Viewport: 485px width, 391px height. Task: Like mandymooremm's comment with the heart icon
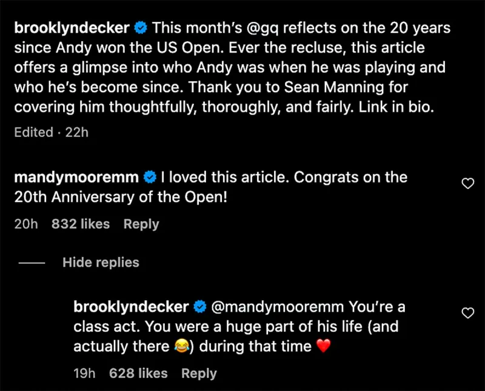click(x=467, y=183)
